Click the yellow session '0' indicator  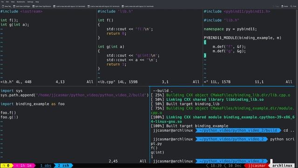click(6, 166)
